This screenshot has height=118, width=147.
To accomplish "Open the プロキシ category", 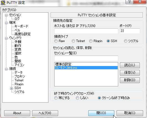I will tap(20, 76).
